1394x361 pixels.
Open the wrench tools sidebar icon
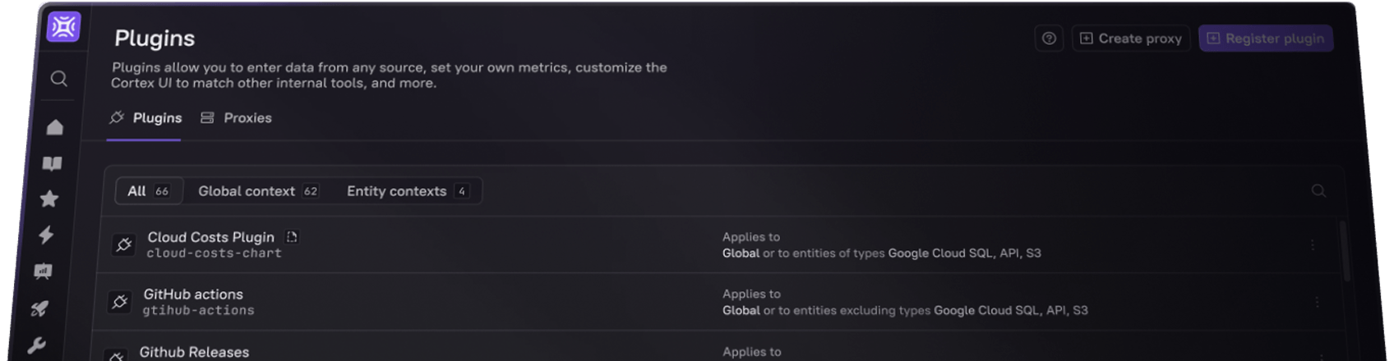pos(36,345)
